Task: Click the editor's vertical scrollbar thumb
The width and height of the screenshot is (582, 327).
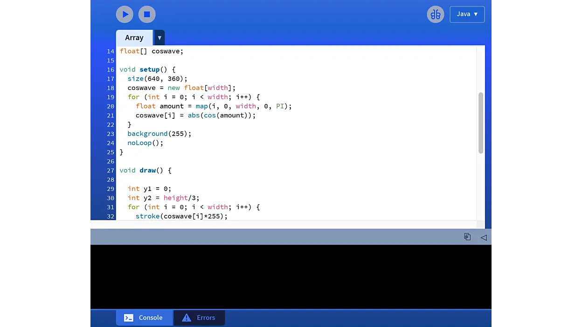Action: (x=480, y=123)
